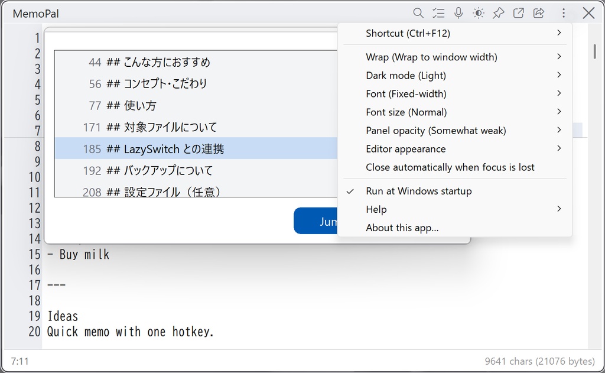Viewport: 605px width, 373px height.
Task: Open Dark mode (Light) submenu
Action: tap(454, 75)
